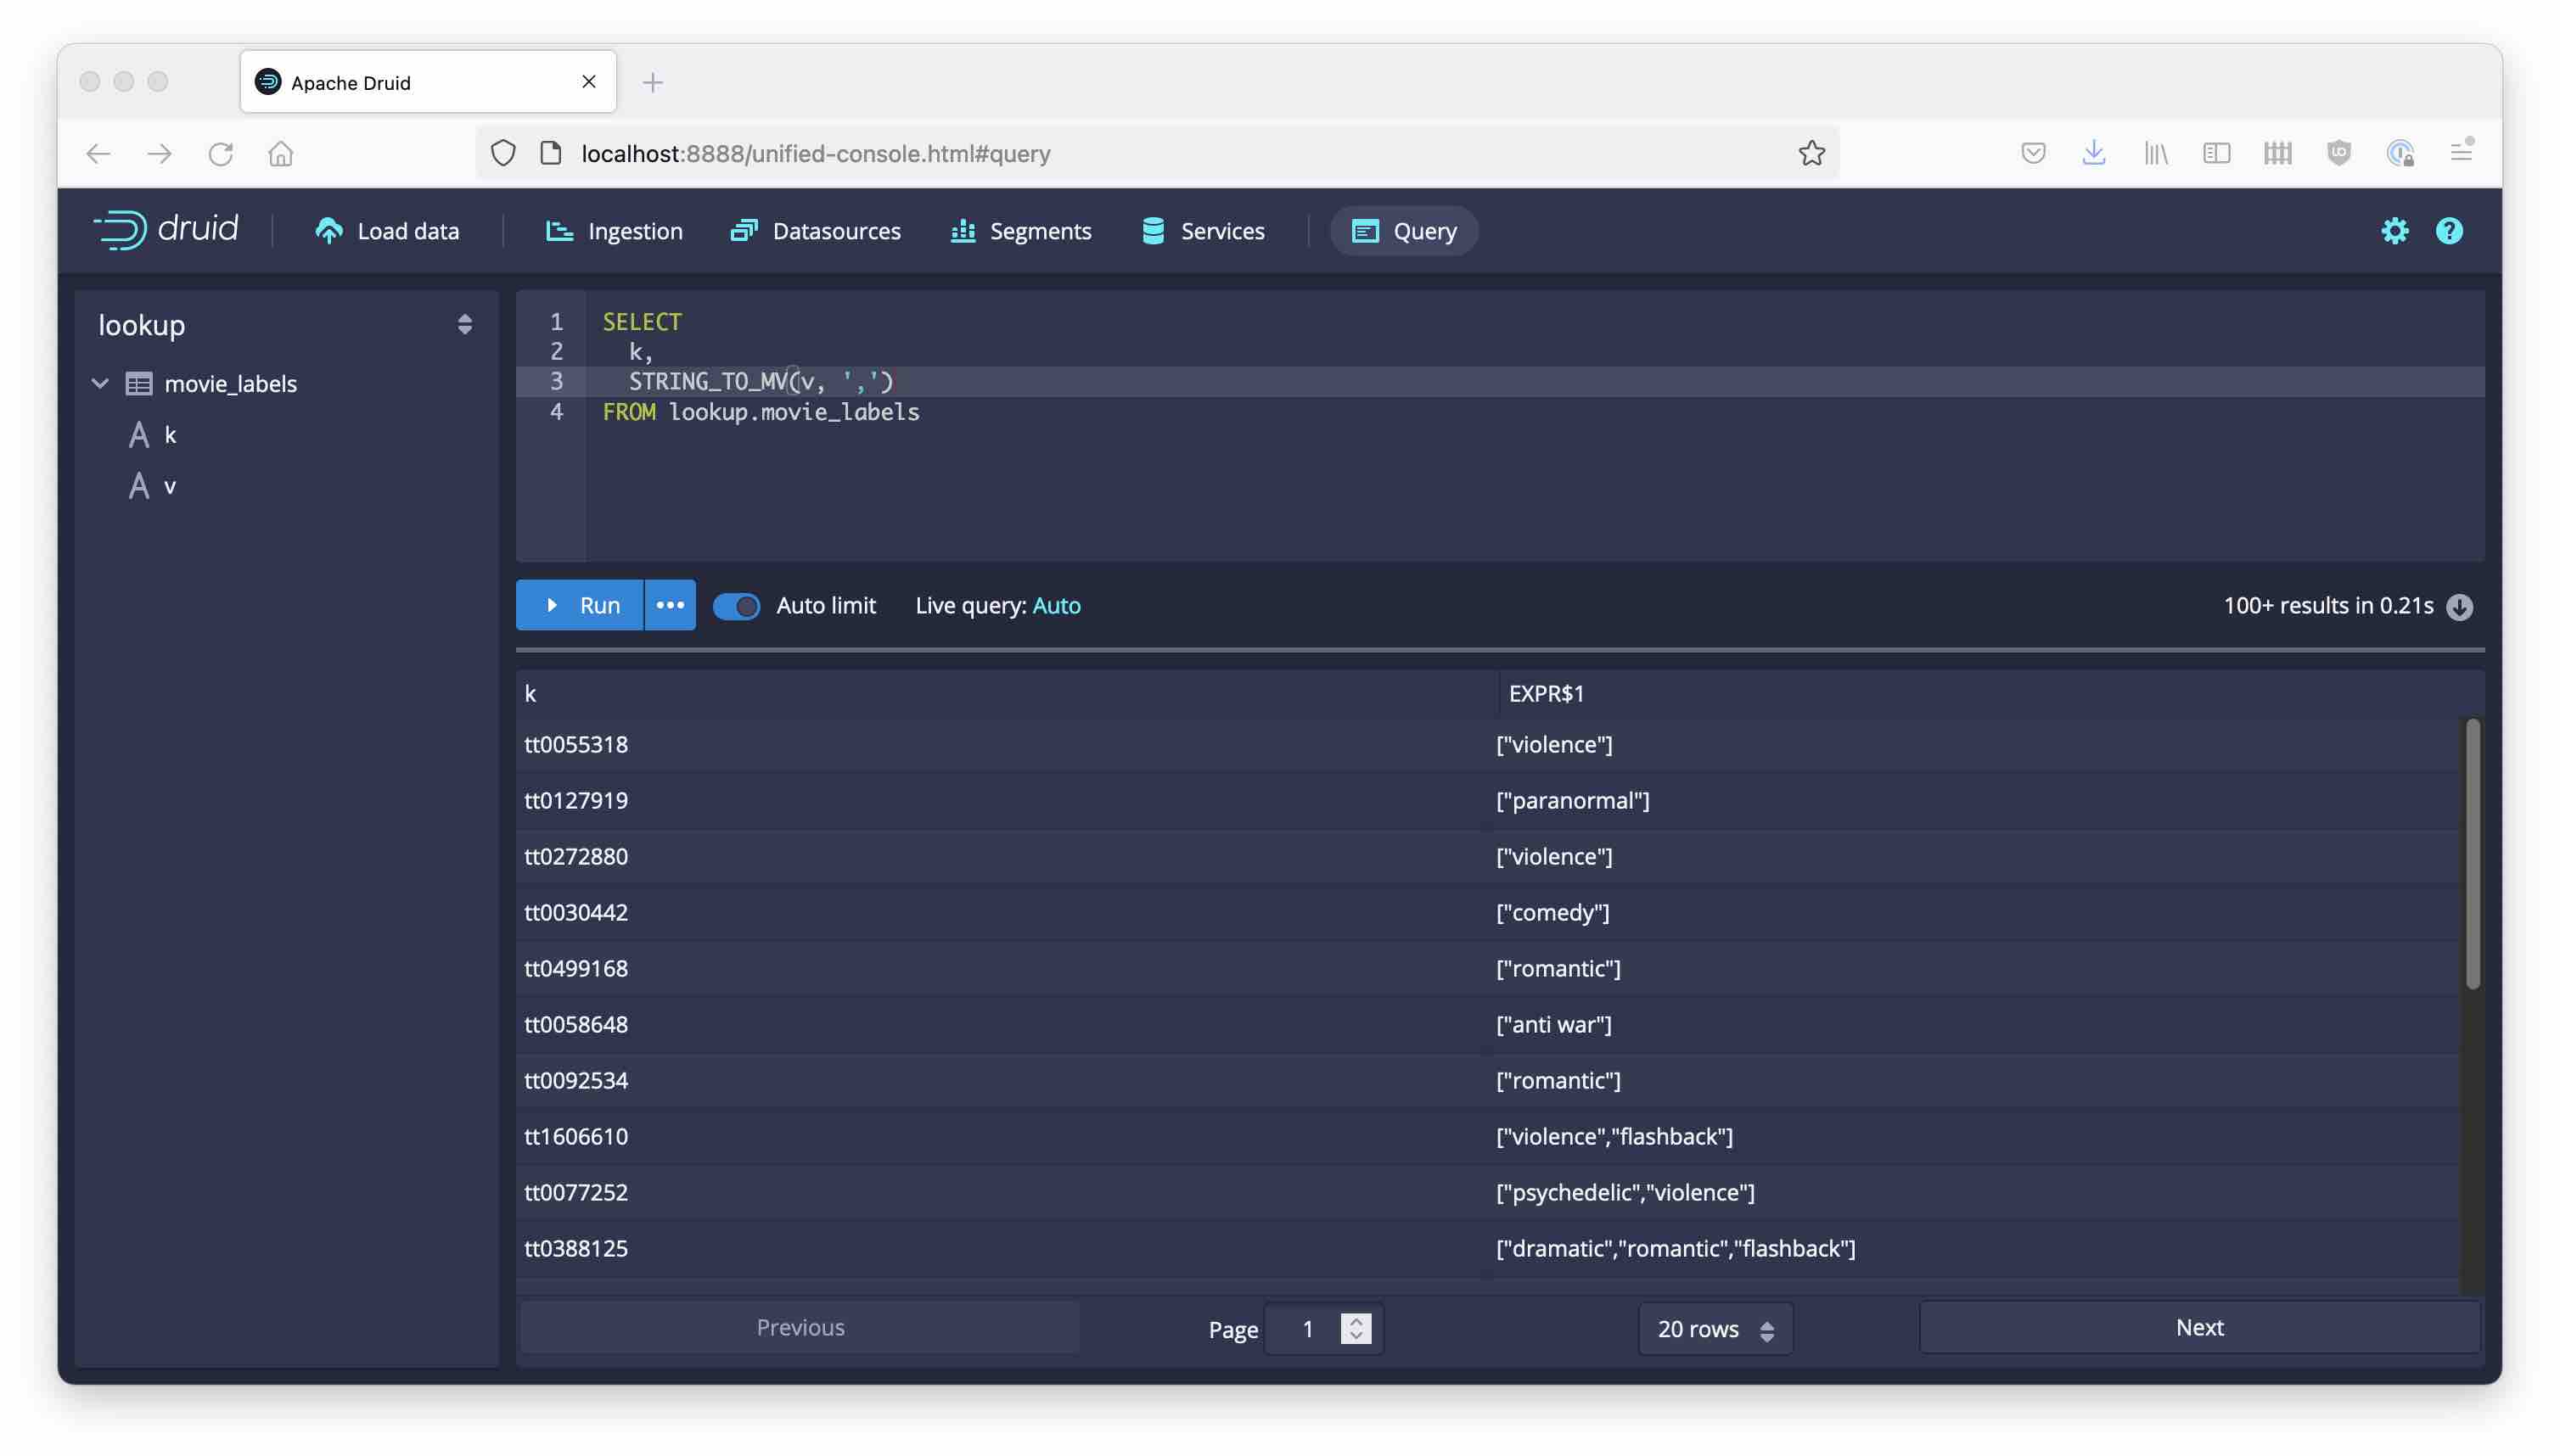This screenshot has height=1456, width=2560.
Task: Run the SQL query
Action: point(581,606)
